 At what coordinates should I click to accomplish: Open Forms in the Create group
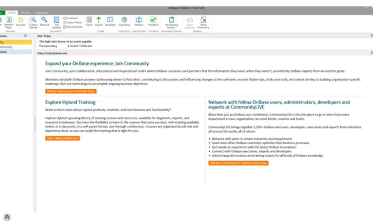[x=89, y=21]
